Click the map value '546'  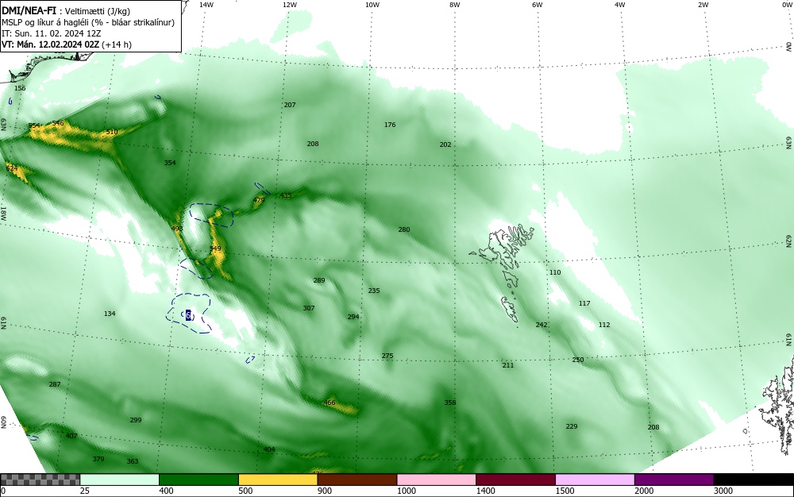58,123
